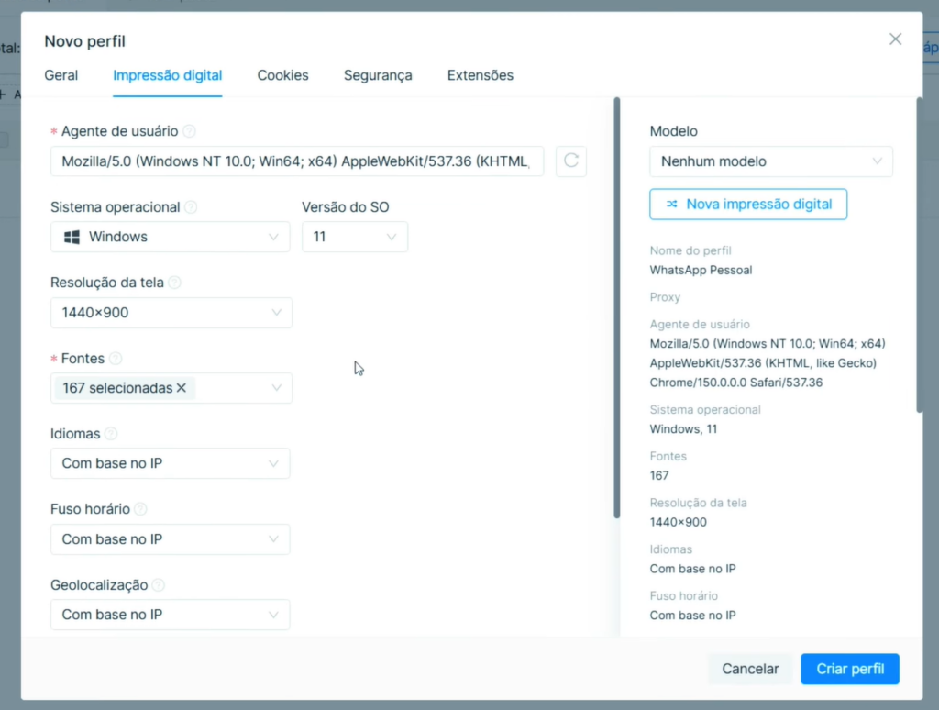The height and width of the screenshot is (710, 939).
Task: Click the summary panel vertical scrollbar
Action: 919,255
